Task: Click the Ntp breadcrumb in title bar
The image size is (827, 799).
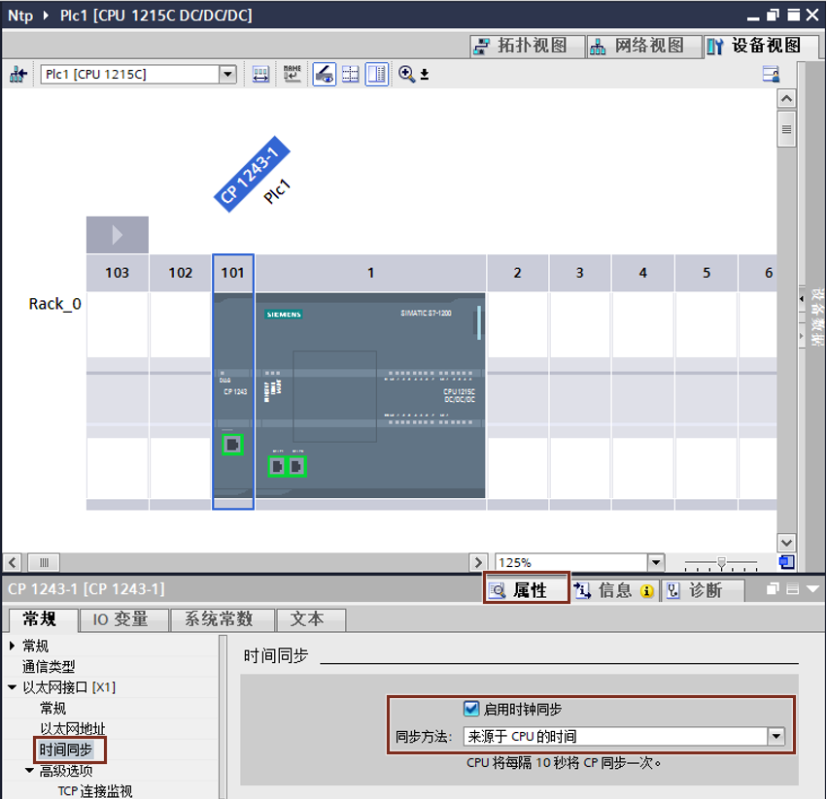Action: point(20,16)
